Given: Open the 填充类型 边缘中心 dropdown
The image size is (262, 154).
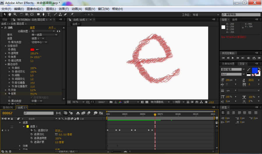Looking at the screenshot, I should (x=39, y=42).
